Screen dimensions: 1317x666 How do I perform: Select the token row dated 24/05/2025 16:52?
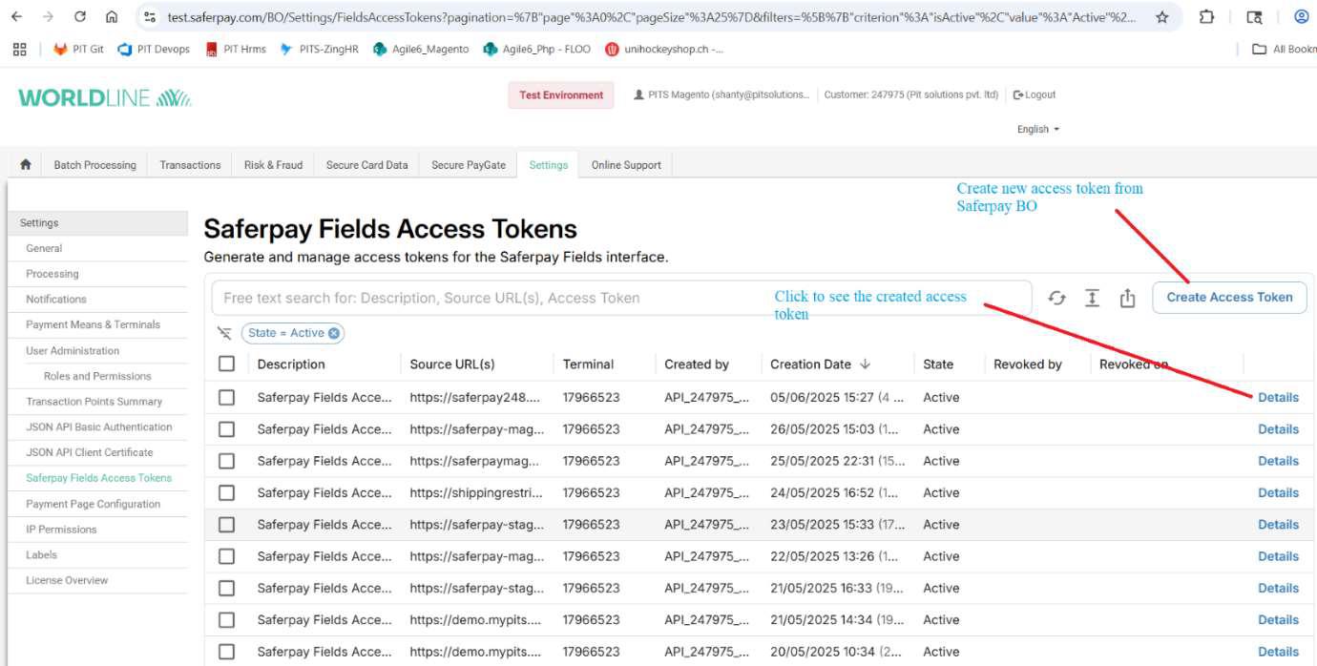pos(226,492)
